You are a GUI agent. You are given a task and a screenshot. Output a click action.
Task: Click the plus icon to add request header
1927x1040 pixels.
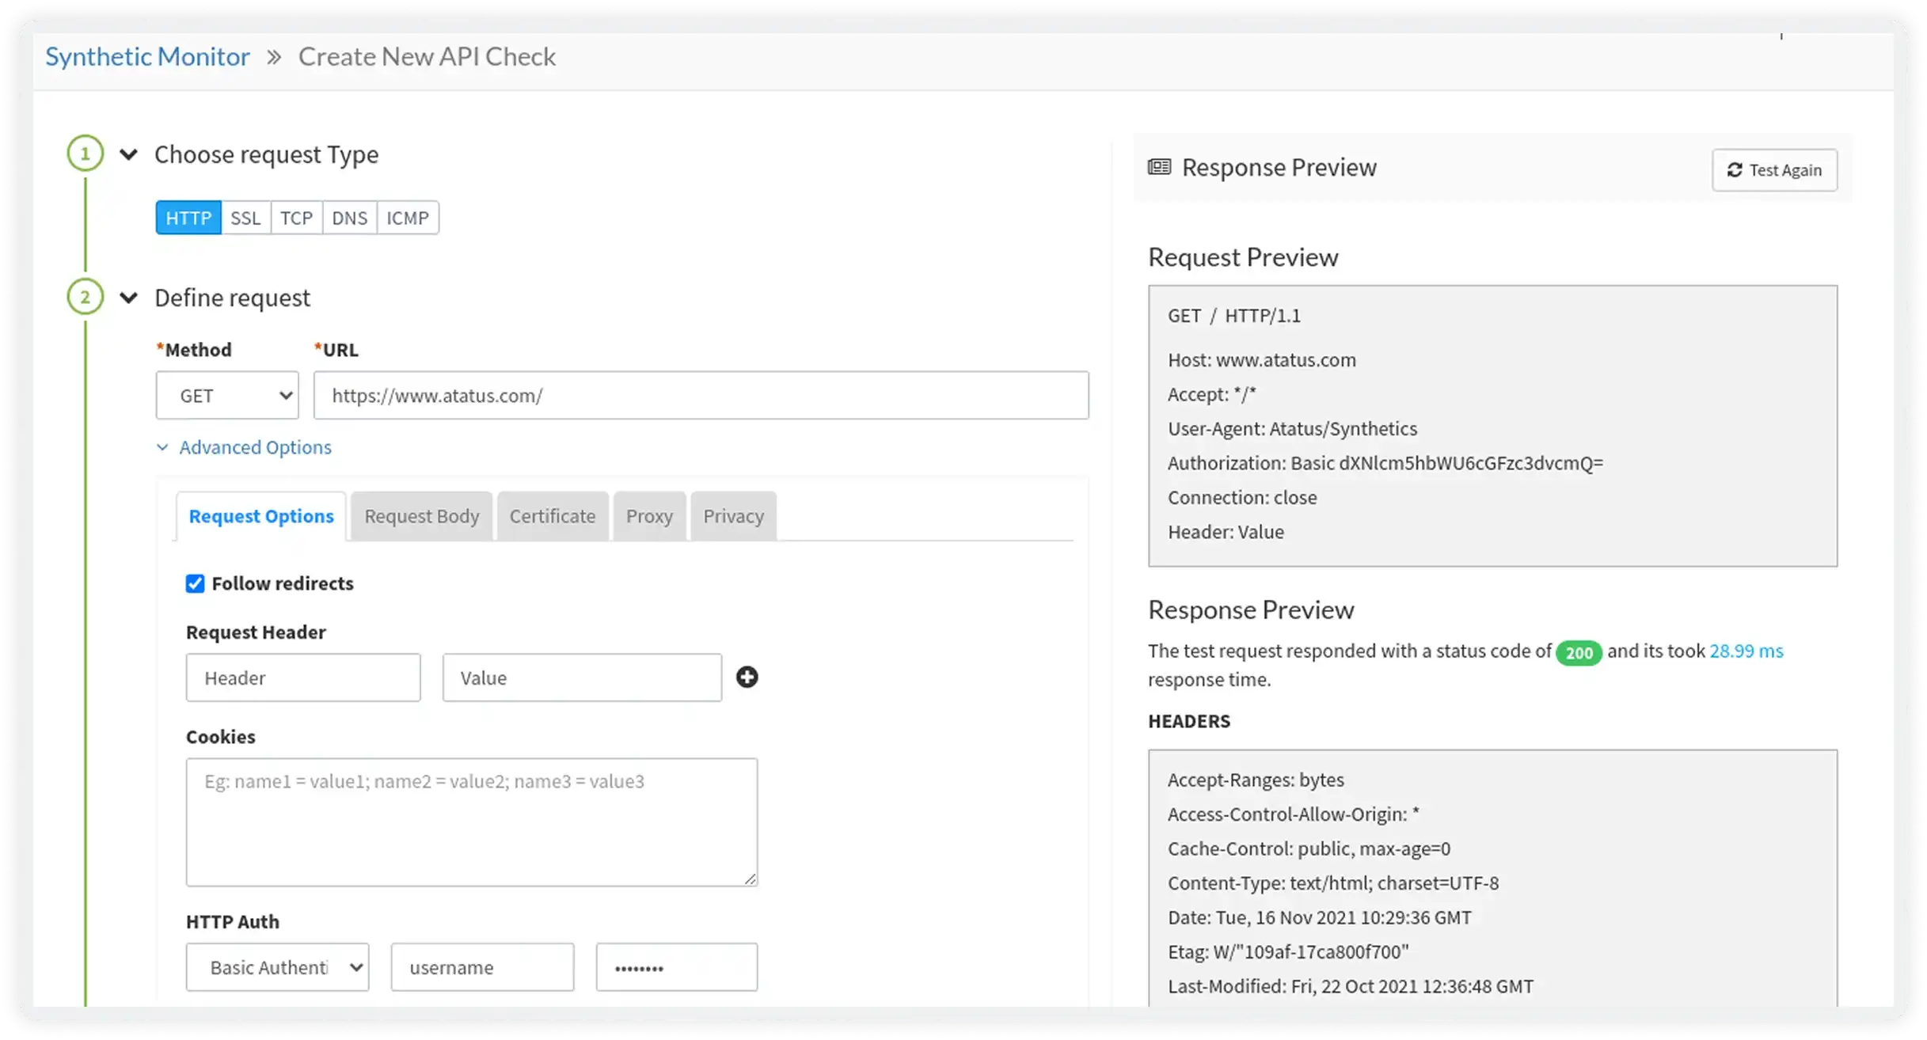(747, 677)
